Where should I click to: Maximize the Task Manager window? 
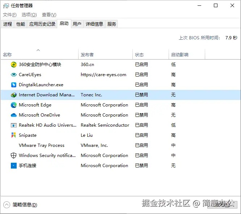(216, 6)
